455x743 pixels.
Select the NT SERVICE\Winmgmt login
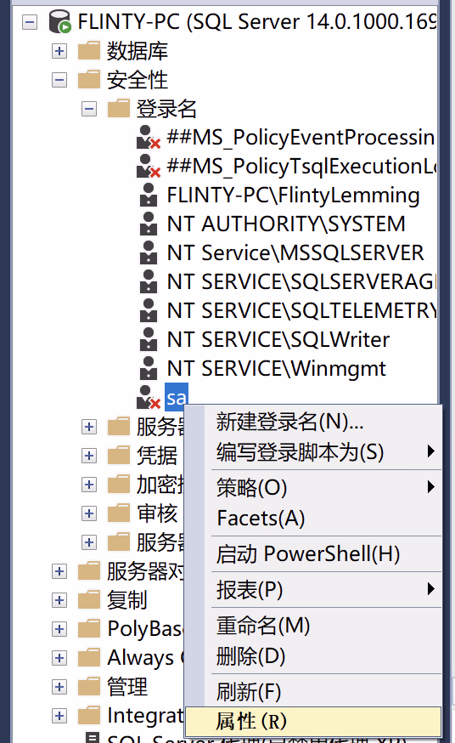(x=276, y=368)
